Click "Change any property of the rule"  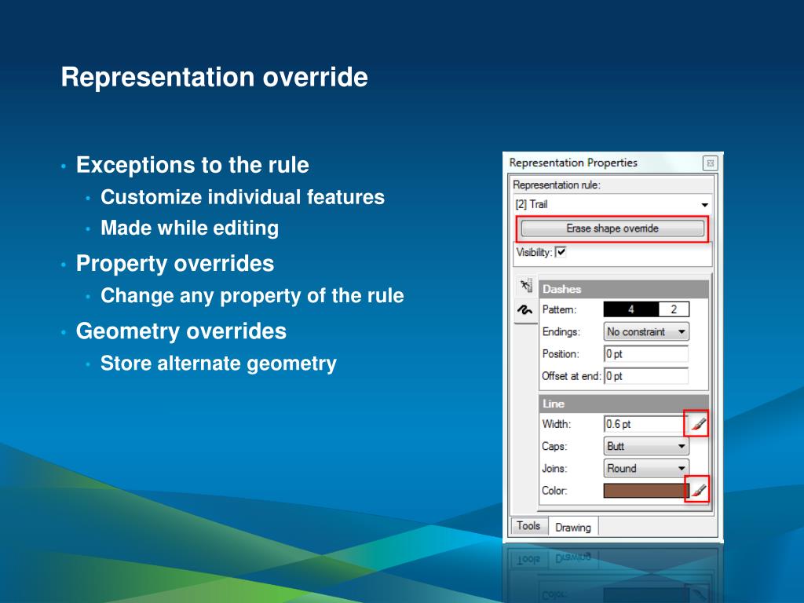[252, 296]
